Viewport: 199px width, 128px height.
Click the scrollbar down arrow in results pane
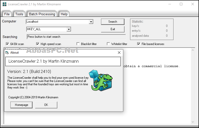point(193,122)
